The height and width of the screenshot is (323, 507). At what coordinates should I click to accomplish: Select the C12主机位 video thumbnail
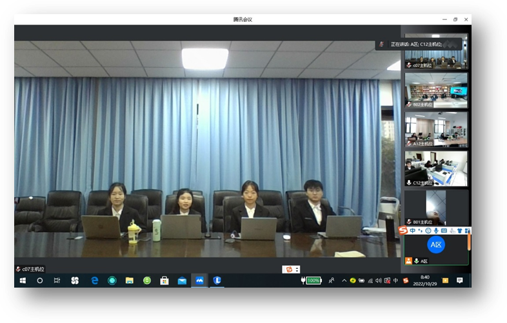coord(436,169)
